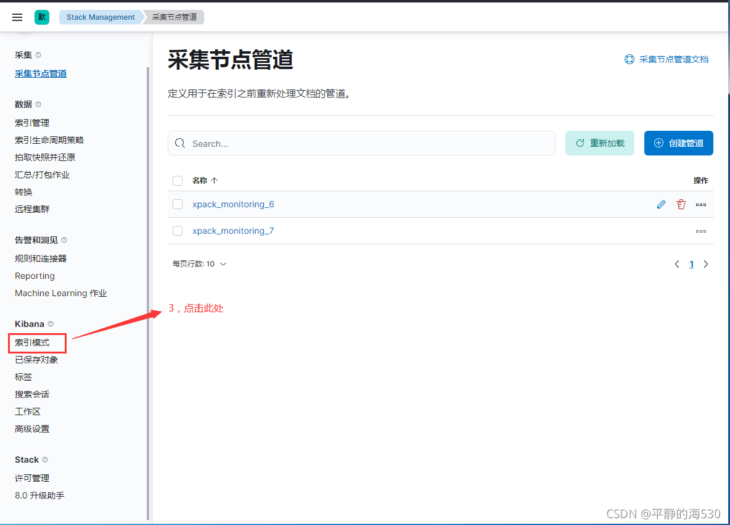Image resolution: width=730 pixels, height=525 pixels.
Task: Open more actions for xpack_monitoring_7
Action: pos(700,231)
